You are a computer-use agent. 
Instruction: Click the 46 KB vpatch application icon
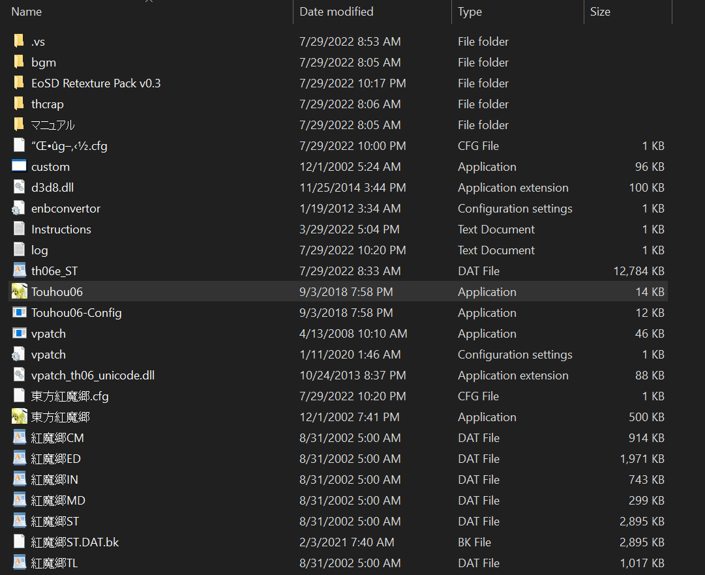point(19,334)
